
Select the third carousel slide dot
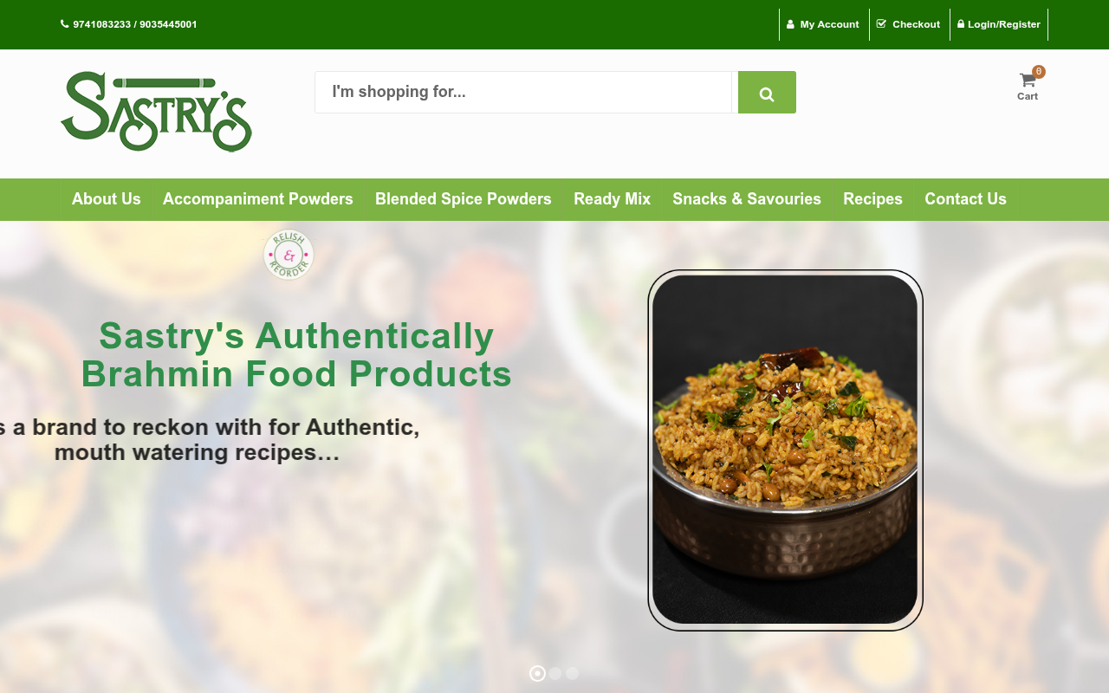(x=573, y=673)
